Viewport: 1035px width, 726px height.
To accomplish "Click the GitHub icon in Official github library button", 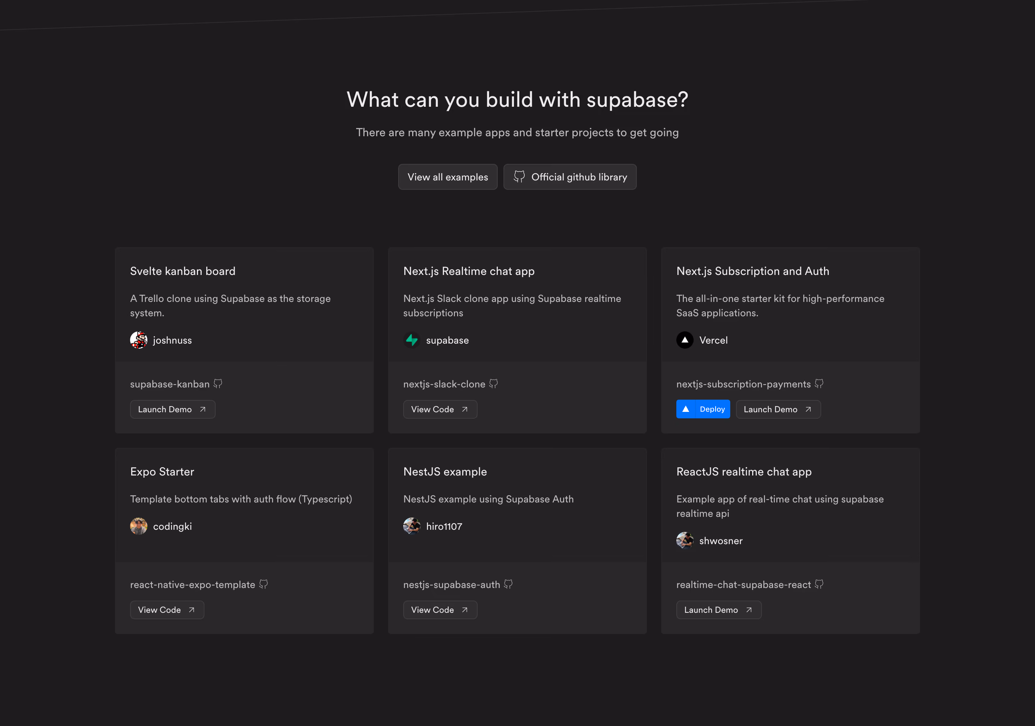I will tap(519, 177).
